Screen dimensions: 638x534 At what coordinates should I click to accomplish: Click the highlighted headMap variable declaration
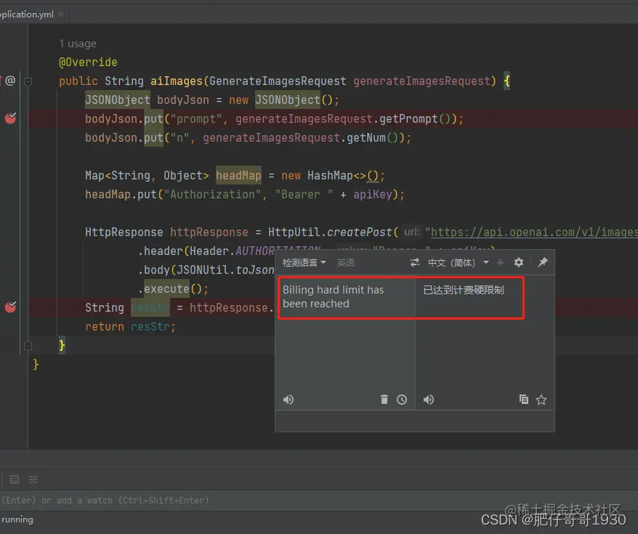(x=238, y=175)
